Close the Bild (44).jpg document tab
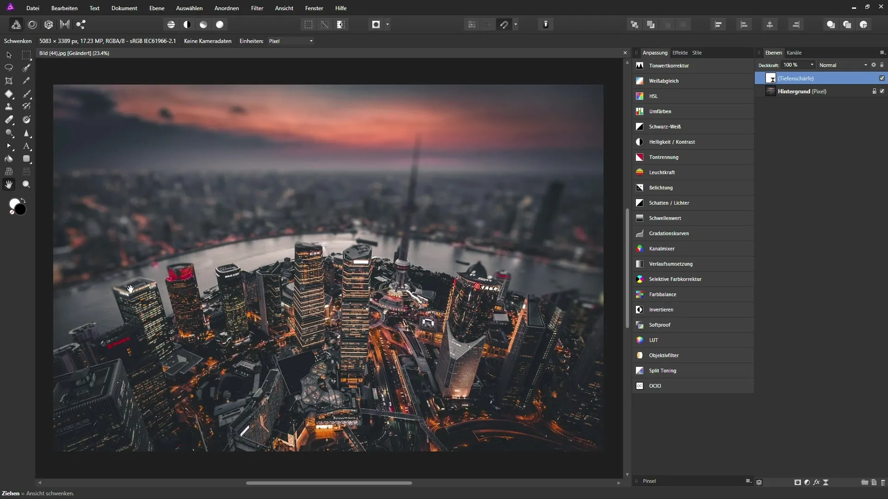The image size is (888, 499). click(625, 53)
